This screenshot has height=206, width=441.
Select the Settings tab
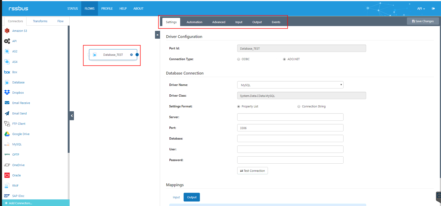click(x=171, y=22)
